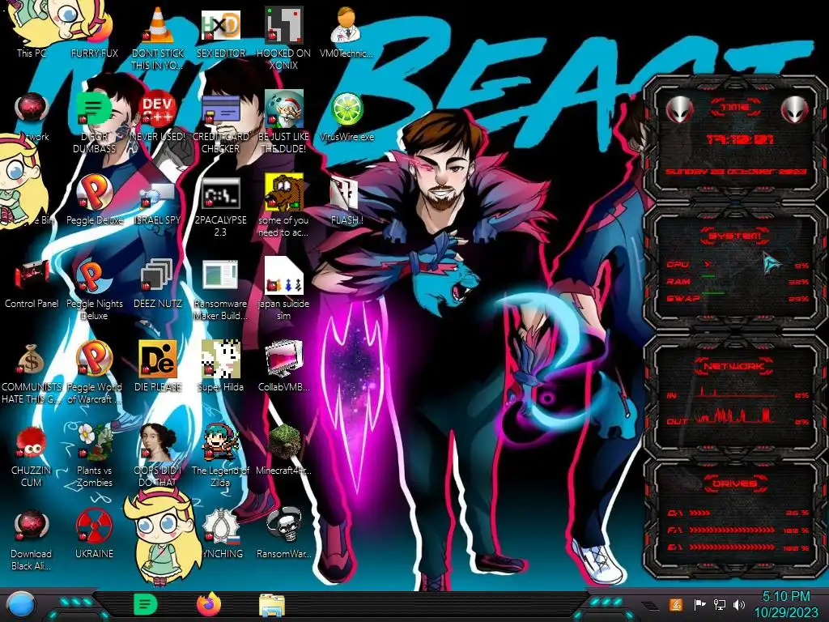Open HOOKED ON XONIX desktop game icon

(283, 38)
